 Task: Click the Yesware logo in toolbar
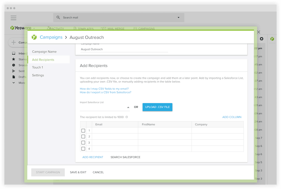[21, 28]
